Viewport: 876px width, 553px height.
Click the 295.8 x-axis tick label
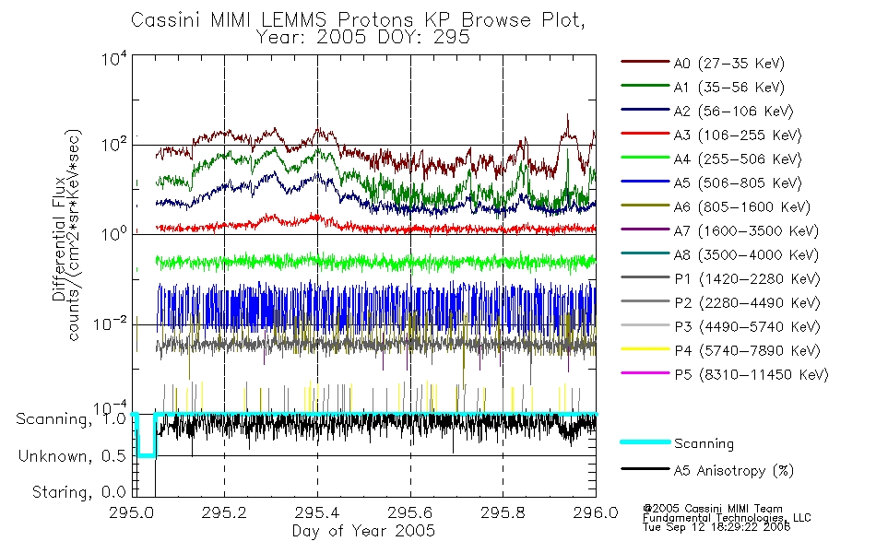pyautogui.click(x=503, y=512)
